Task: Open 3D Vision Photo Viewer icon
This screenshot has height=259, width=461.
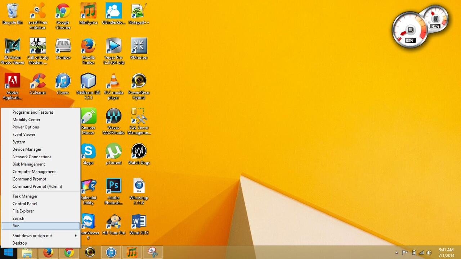Action: coord(13,51)
